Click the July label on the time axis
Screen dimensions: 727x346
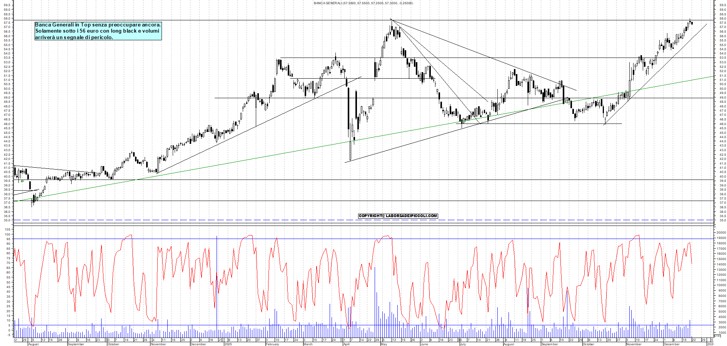(x=463, y=344)
